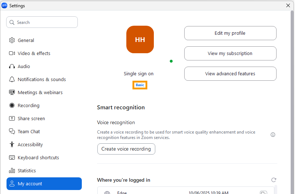Click the voice recognition info icon
This screenshot has width=295, height=194.
tap(273, 135)
